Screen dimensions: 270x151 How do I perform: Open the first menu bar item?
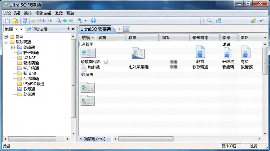click(x=7, y=13)
